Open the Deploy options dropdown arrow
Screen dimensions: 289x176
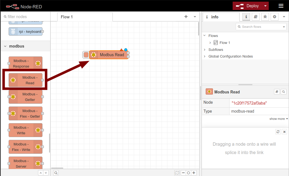pyautogui.click(x=266, y=6)
